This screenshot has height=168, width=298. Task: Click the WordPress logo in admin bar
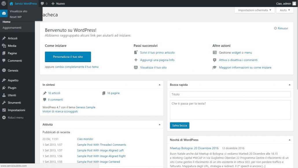click(3, 3)
